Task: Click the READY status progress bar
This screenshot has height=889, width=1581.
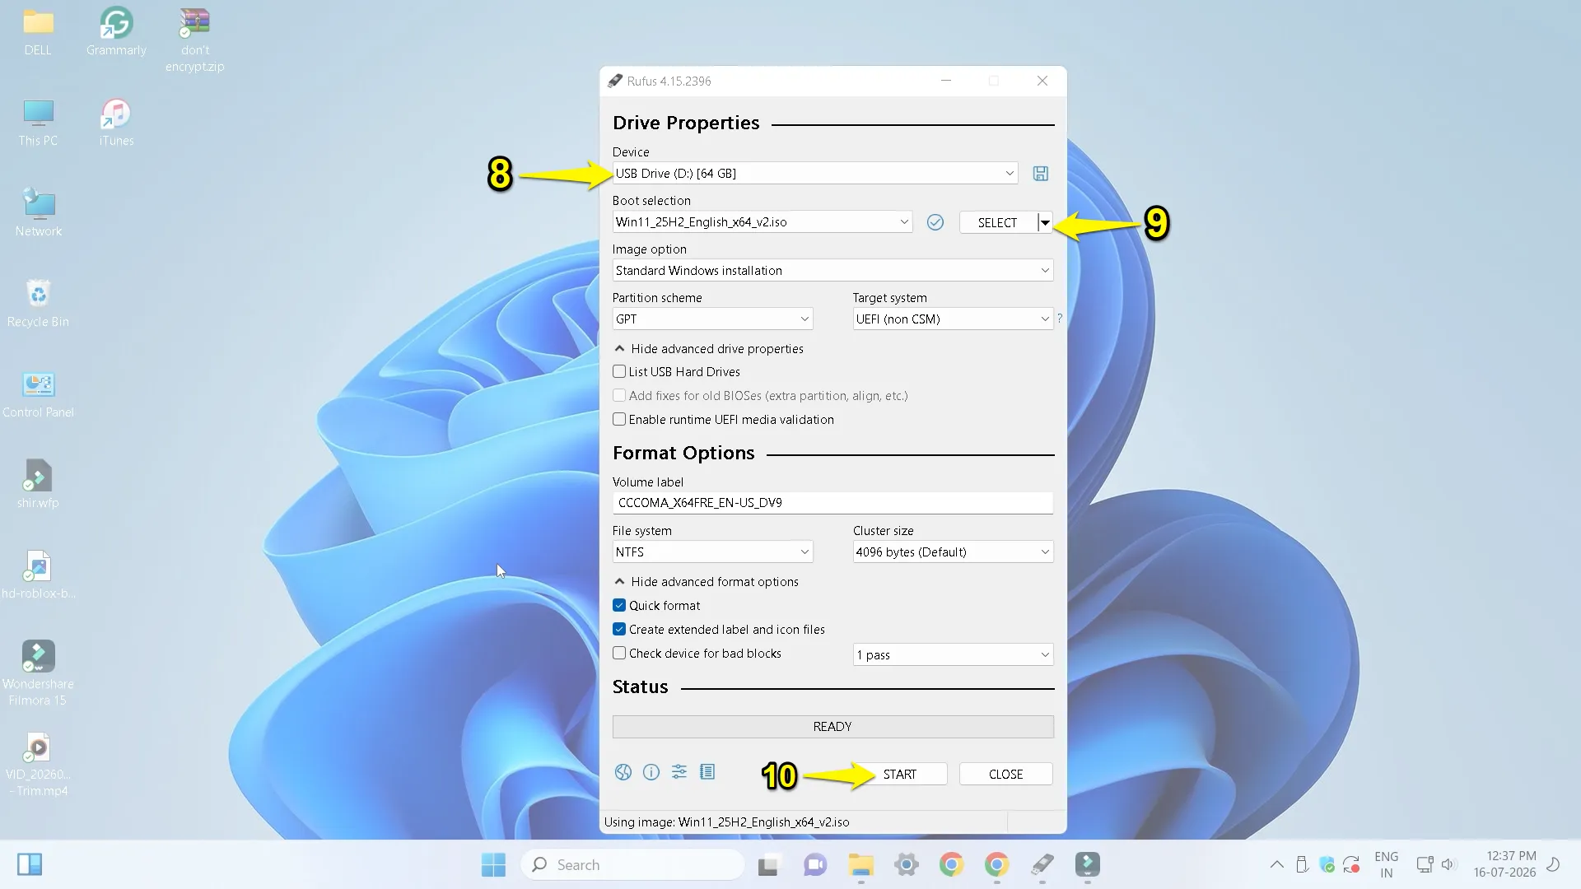Action: (832, 727)
